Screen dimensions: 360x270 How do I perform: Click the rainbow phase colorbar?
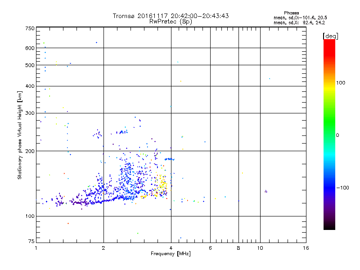(x=329, y=134)
